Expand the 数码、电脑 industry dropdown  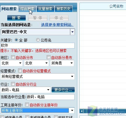(x=25, y=90)
